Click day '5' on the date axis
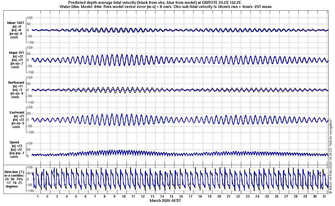 pos(76,196)
